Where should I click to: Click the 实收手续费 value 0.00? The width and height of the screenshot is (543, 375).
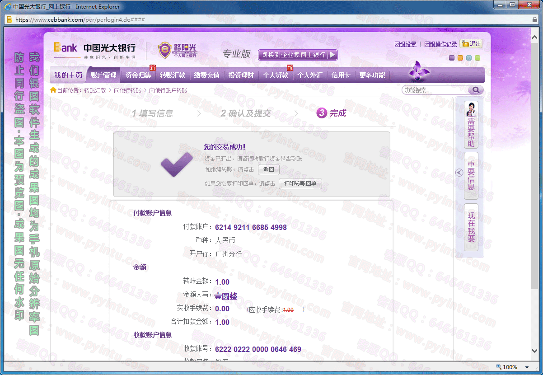pyautogui.click(x=222, y=309)
